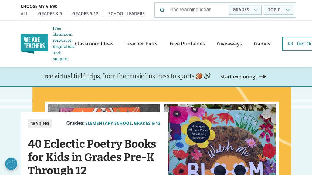Screen dimensions: 312x175
Task: Expand the GRADES dropdown
Action: point(245,10)
